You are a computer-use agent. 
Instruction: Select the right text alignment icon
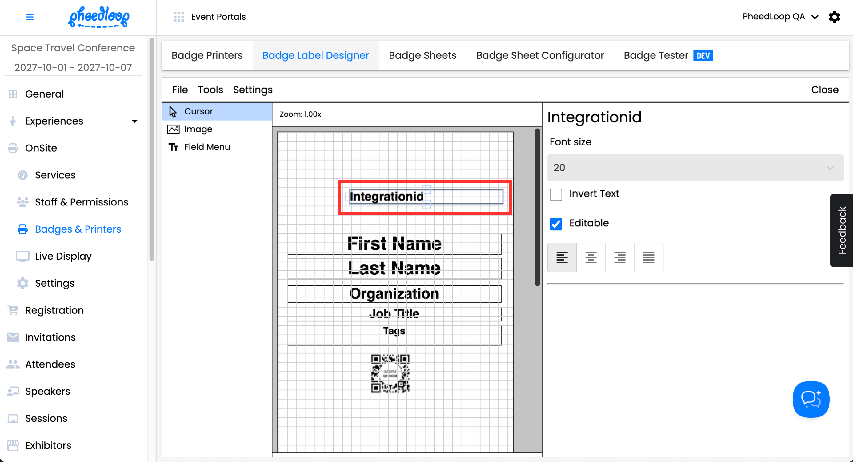click(619, 257)
